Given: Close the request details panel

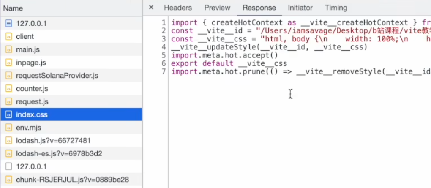Looking at the screenshot, I should [x=151, y=8].
